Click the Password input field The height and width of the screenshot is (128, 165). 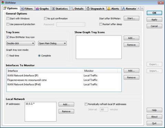[x=71, y=24]
